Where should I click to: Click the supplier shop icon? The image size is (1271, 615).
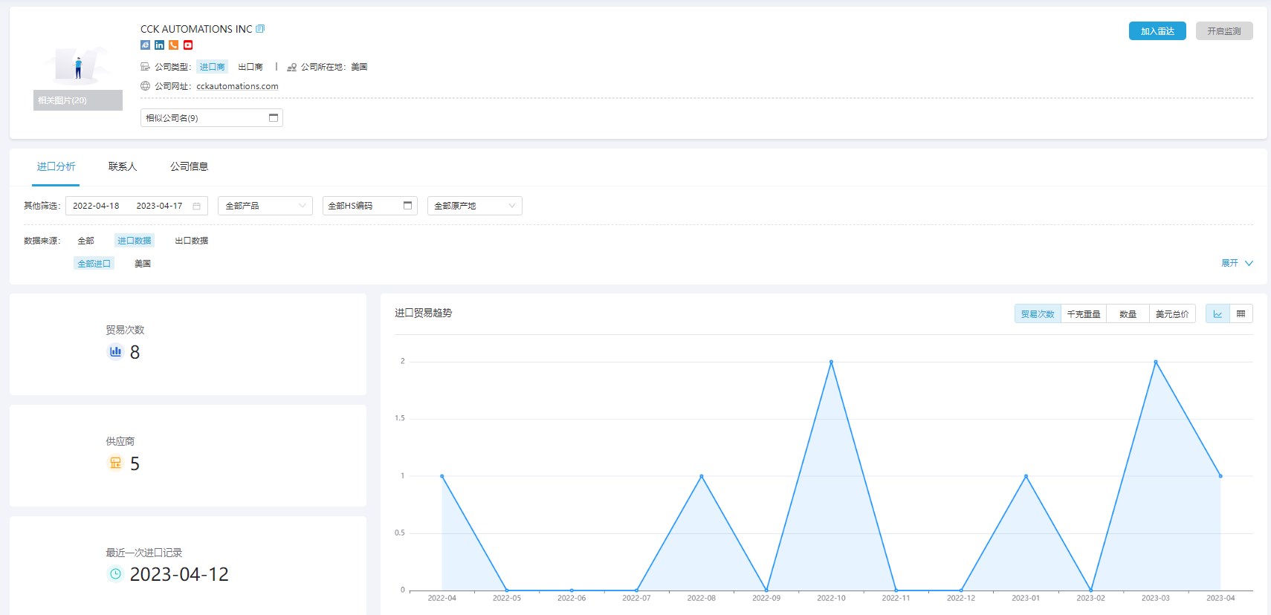click(115, 463)
